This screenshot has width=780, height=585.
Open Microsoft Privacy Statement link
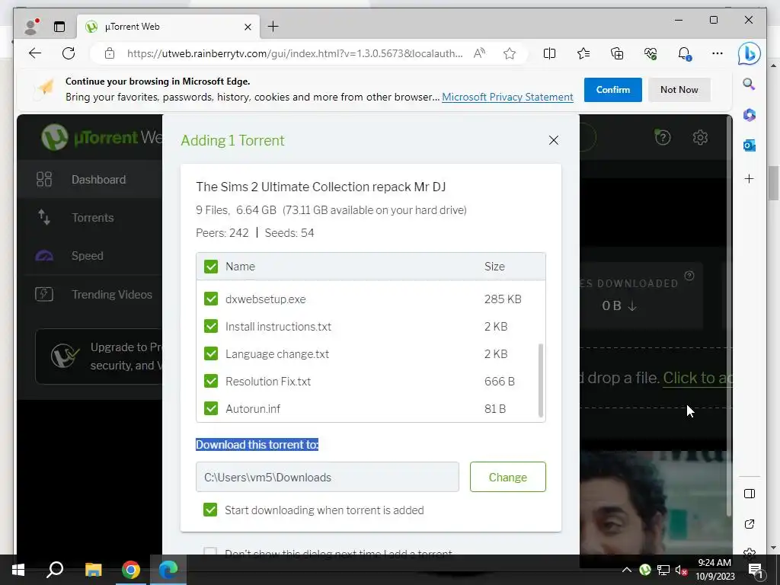pyautogui.click(x=507, y=97)
